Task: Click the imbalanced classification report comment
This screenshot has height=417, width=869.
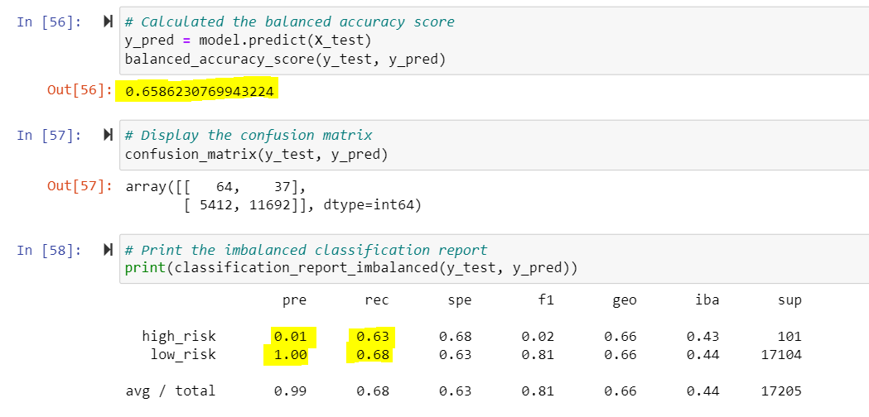Action: click(x=306, y=251)
